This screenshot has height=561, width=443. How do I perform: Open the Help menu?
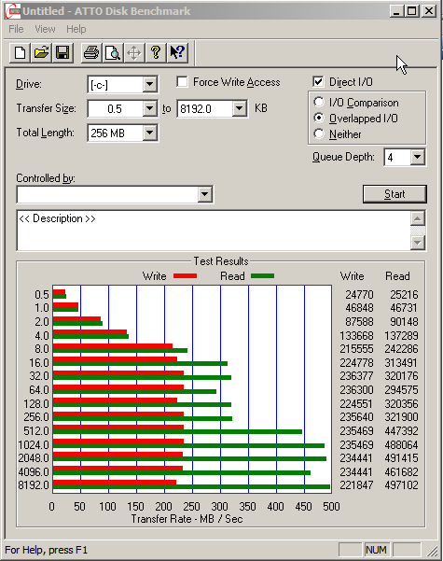tap(76, 29)
